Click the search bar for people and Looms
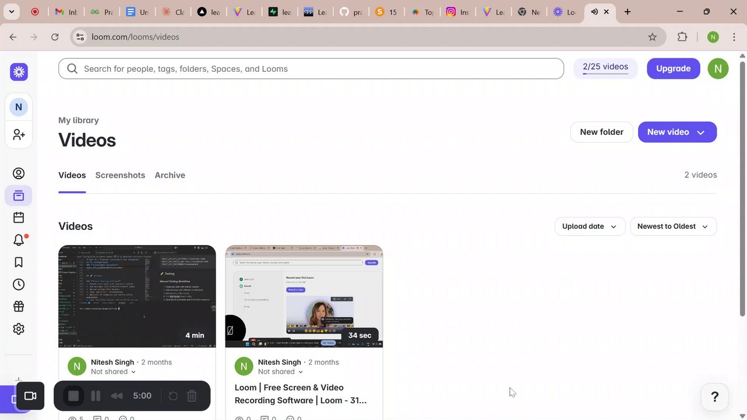The width and height of the screenshot is (747, 420). pyautogui.click(x=311, y=68)
